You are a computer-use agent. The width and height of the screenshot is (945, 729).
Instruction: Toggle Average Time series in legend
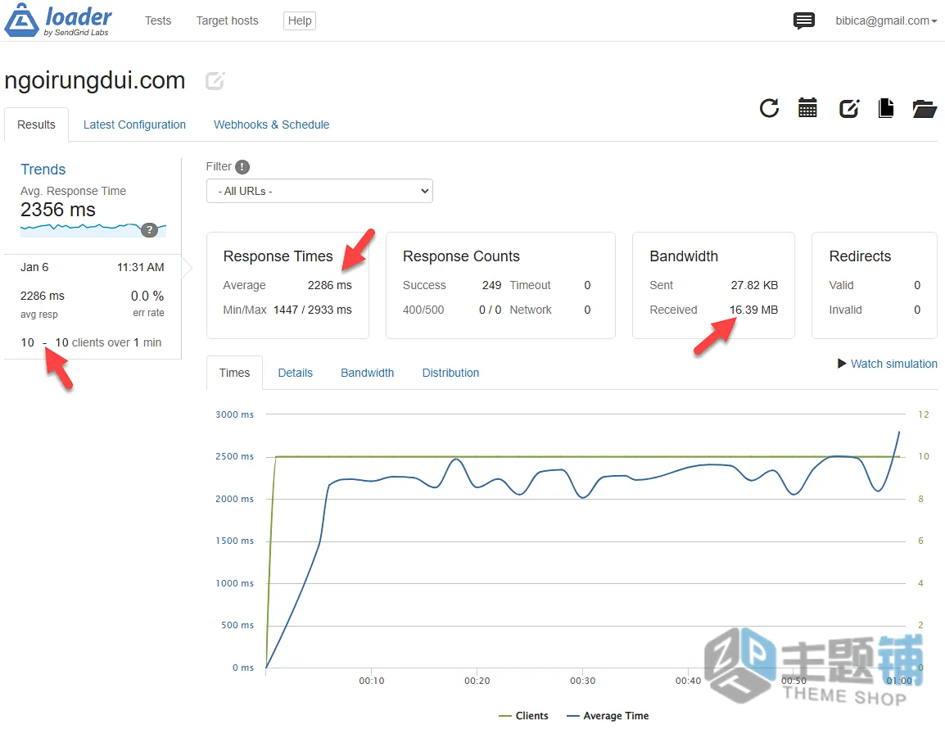pyautogui.click(x=608, y=716)
